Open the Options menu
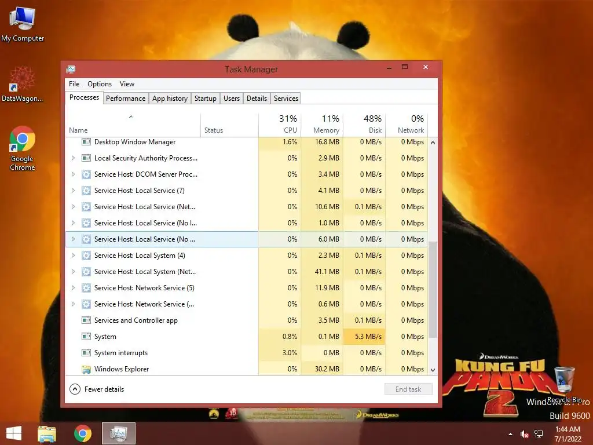 point(100,84)
